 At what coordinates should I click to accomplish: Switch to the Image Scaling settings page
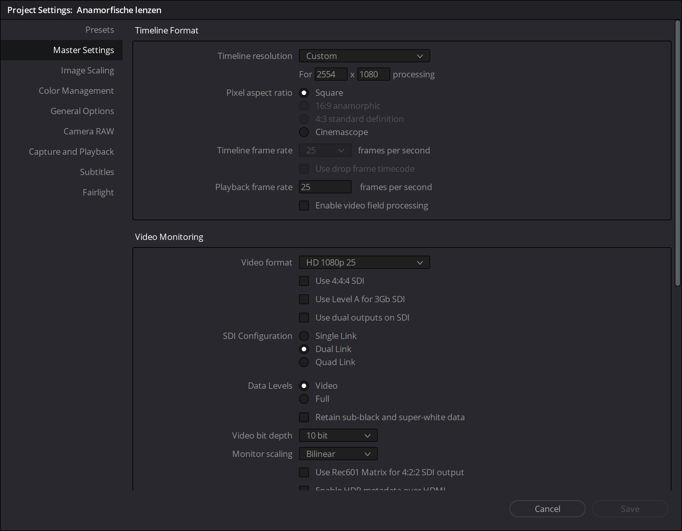(88, 70)
